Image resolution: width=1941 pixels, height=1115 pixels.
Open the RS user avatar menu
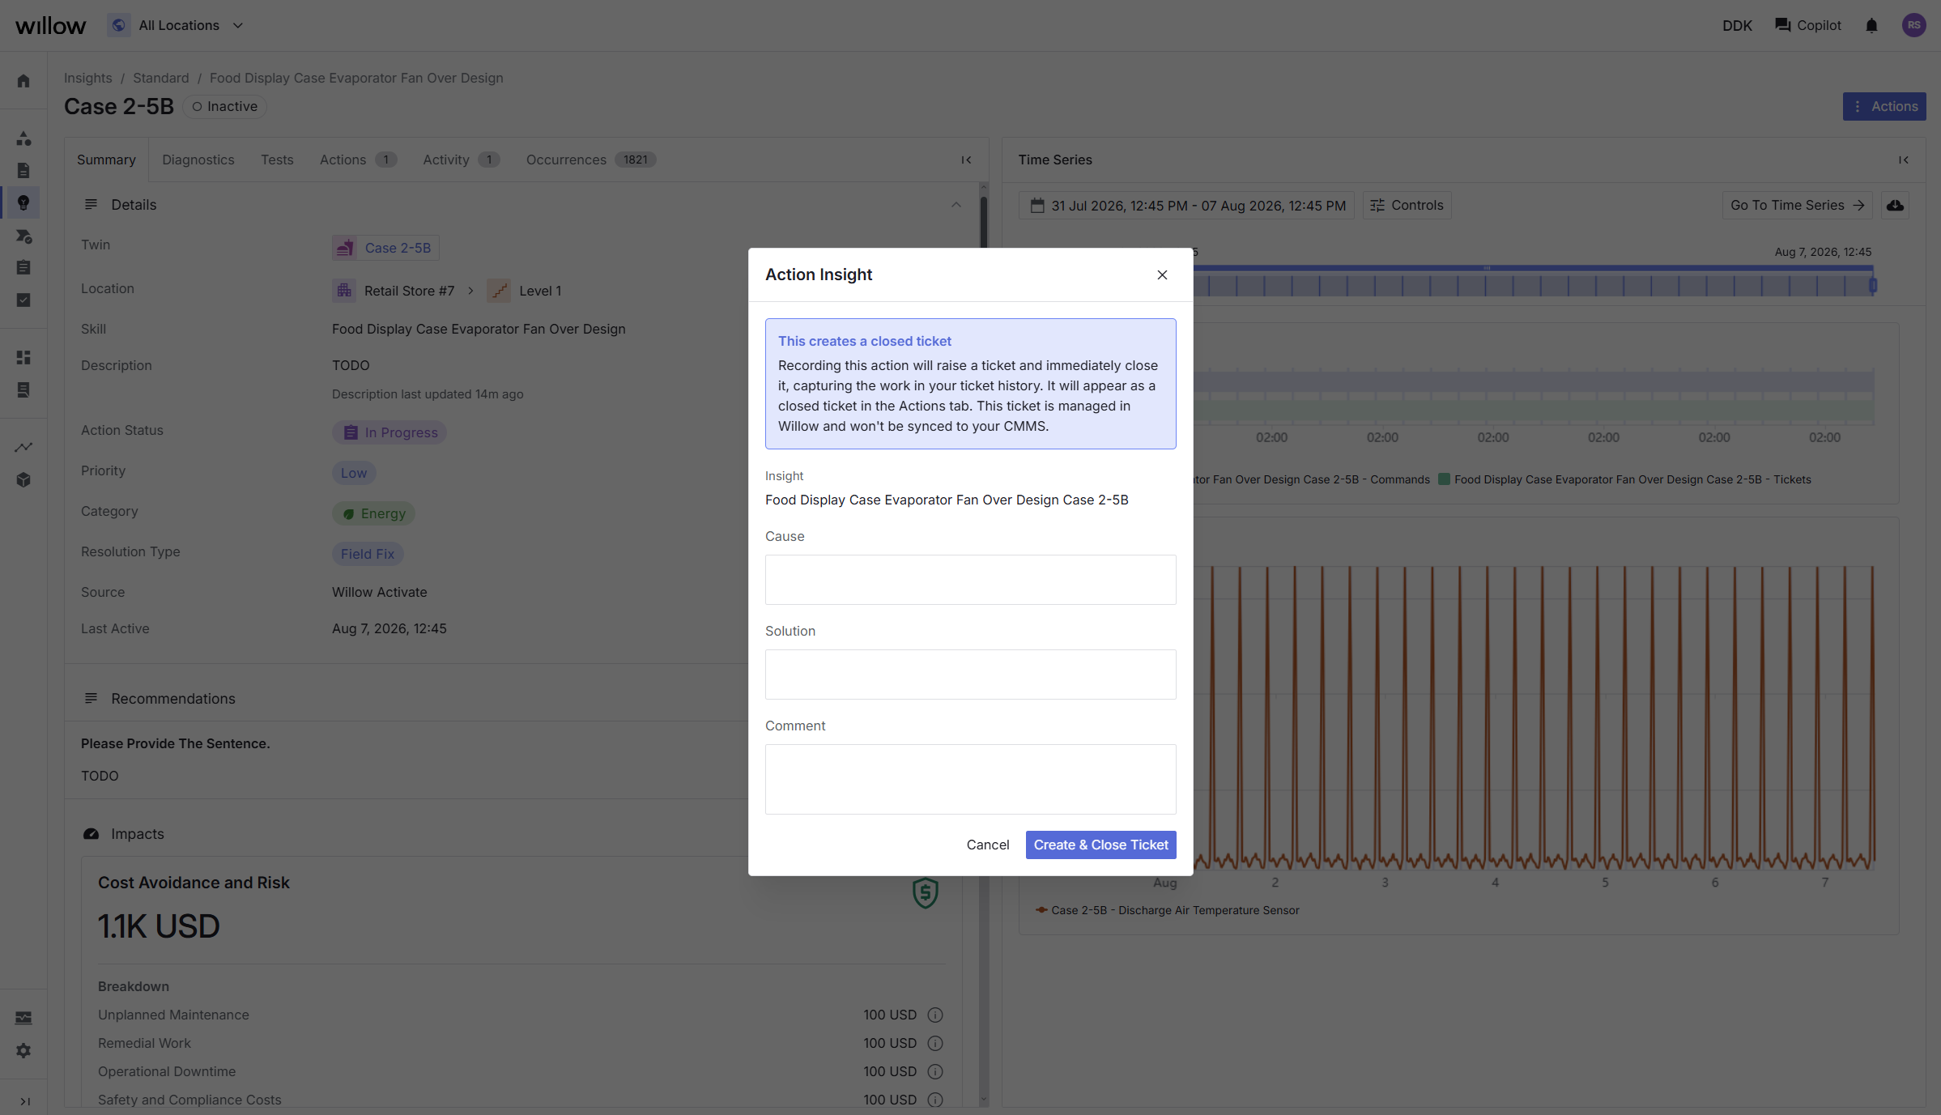(x=1913, y=25)
